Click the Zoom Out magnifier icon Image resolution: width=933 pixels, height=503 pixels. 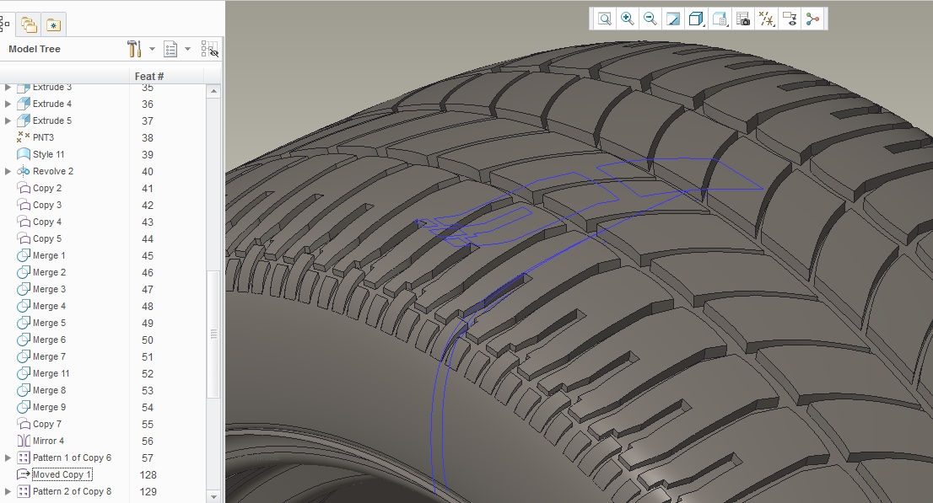[x=650, y=19]
